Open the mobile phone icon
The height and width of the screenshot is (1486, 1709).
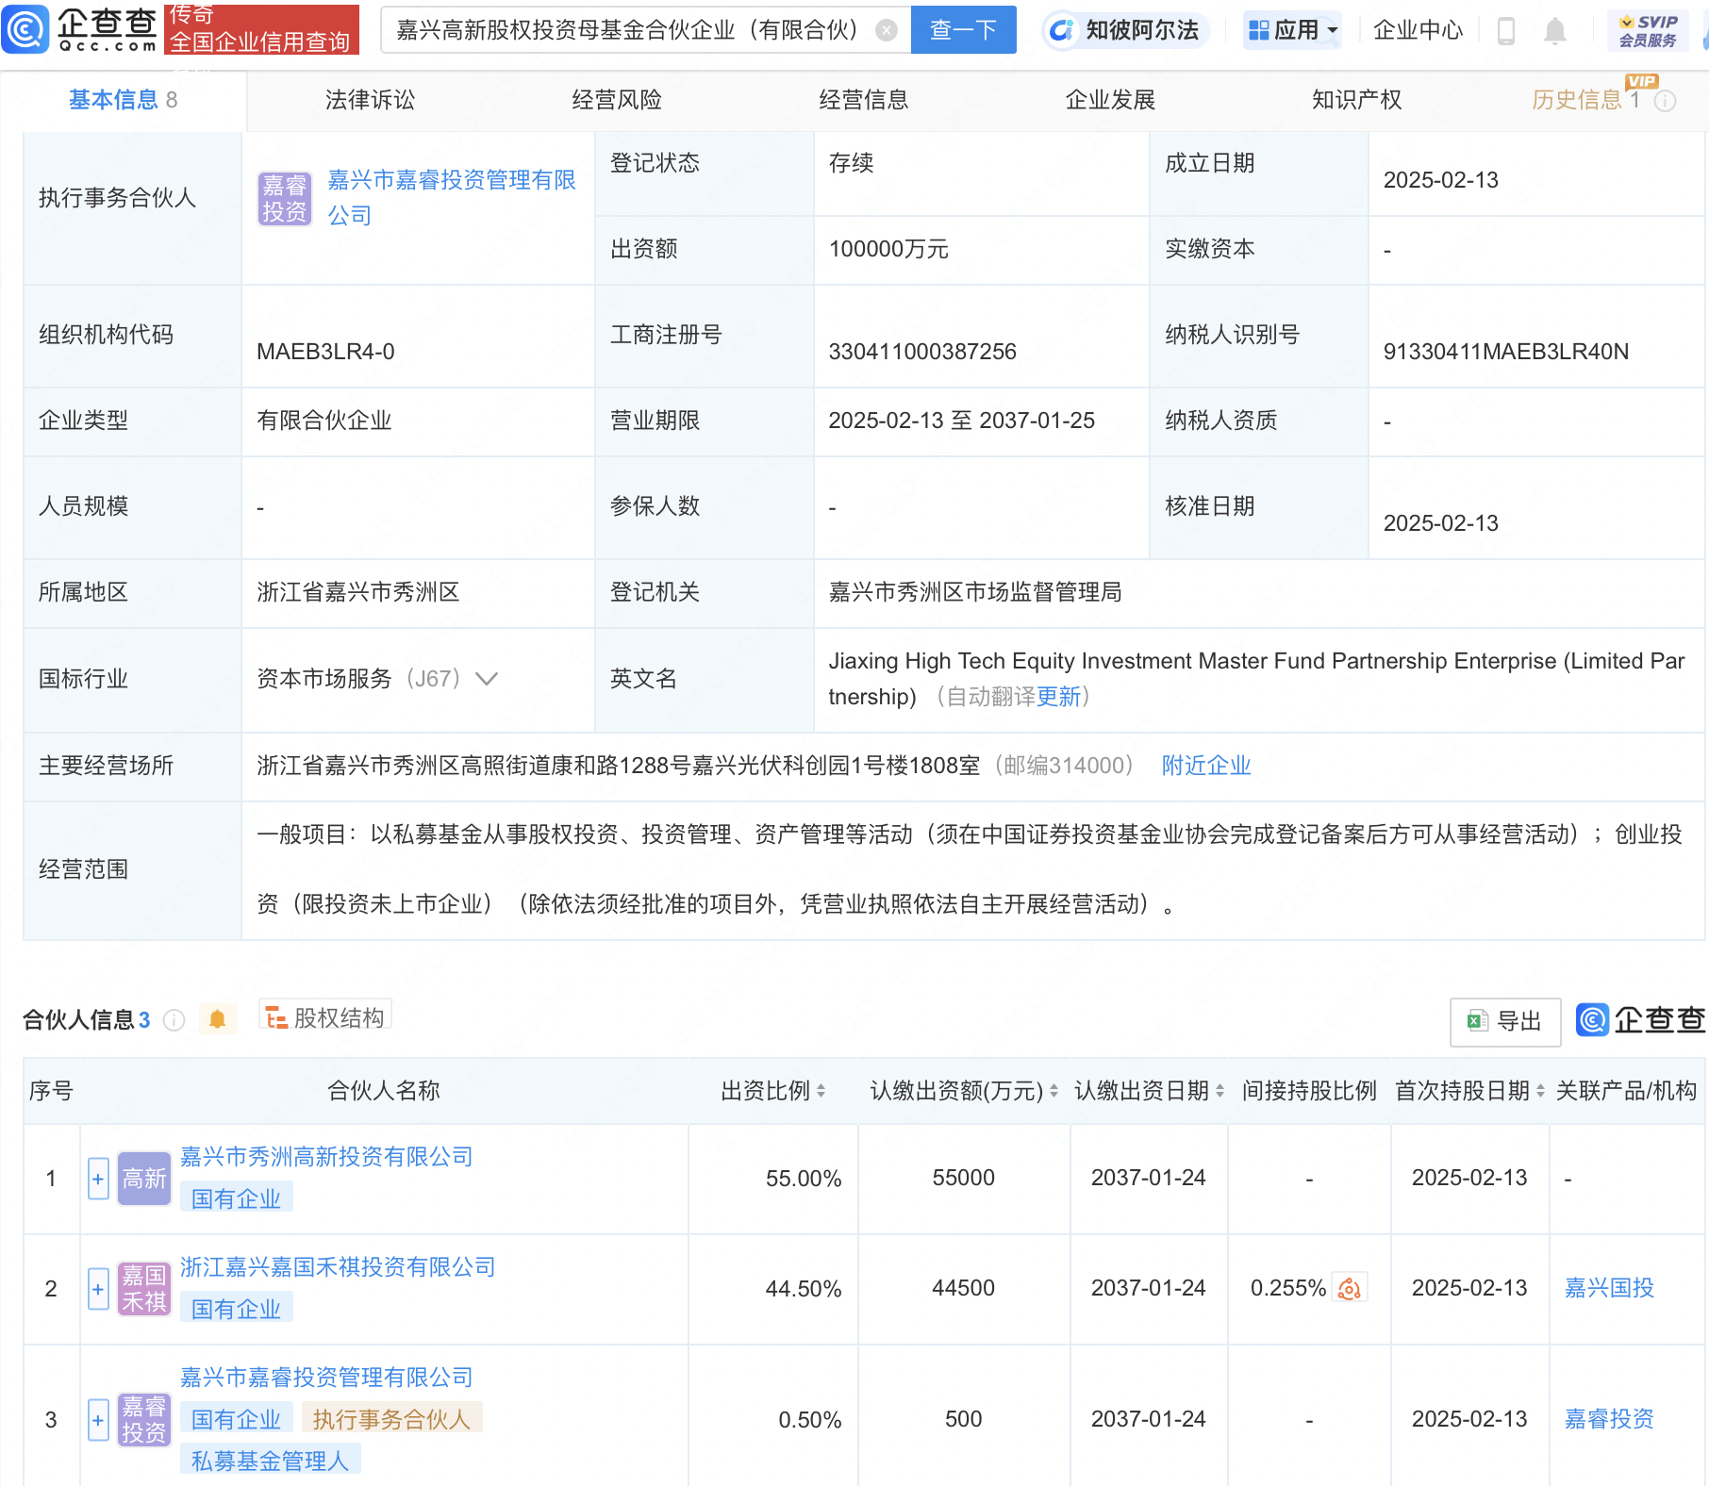tap(1505, 31)
